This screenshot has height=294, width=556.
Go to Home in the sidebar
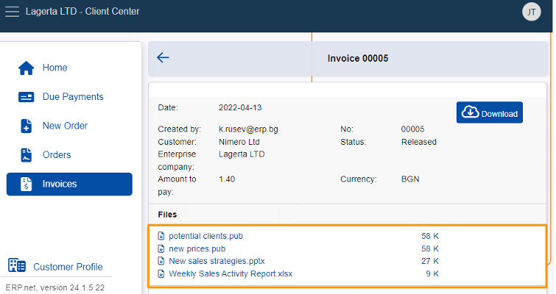55,68
